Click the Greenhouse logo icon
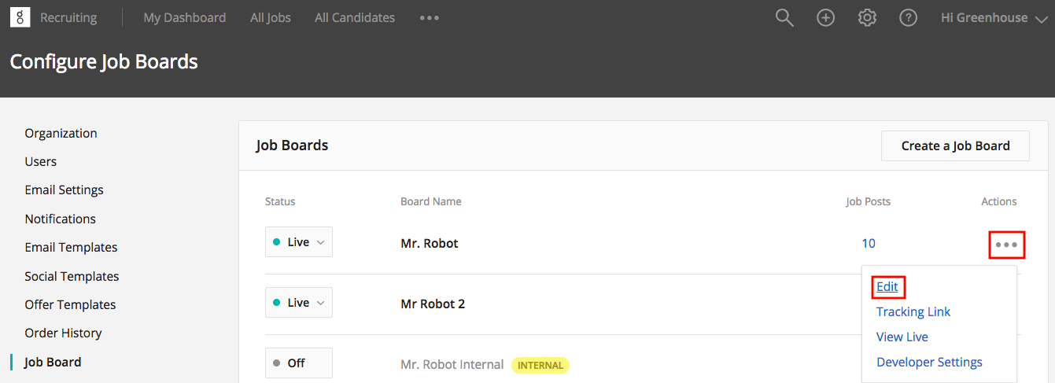This screenshot has height=383, width=1055. point(20,17)
